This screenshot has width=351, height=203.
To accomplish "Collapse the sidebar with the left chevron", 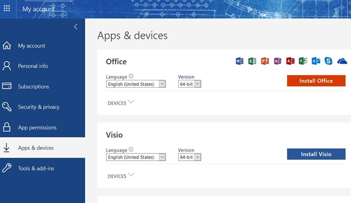I will (76, 27).
